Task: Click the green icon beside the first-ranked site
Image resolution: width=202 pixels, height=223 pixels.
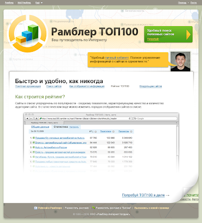Action: click(34, 138)
